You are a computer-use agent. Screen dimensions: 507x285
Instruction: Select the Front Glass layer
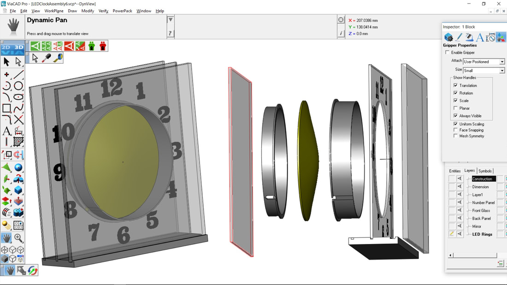481,211
